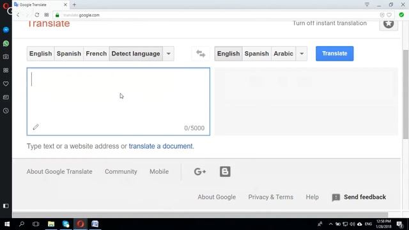This screenshot has width=409, height=230.
Task: Open the Mobile footer link
Action: [x=159, y=172]
